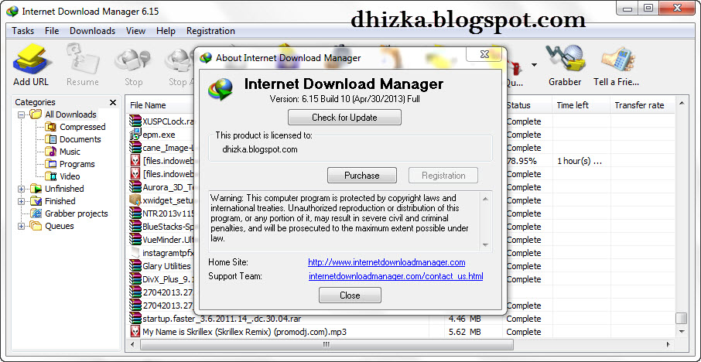Close the About dialog with the X button
The image size is (701, 362).
pos(484,53)
